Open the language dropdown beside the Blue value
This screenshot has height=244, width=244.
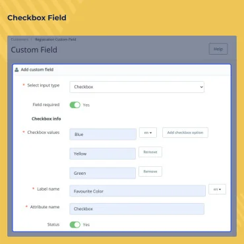tap(148, 133)
